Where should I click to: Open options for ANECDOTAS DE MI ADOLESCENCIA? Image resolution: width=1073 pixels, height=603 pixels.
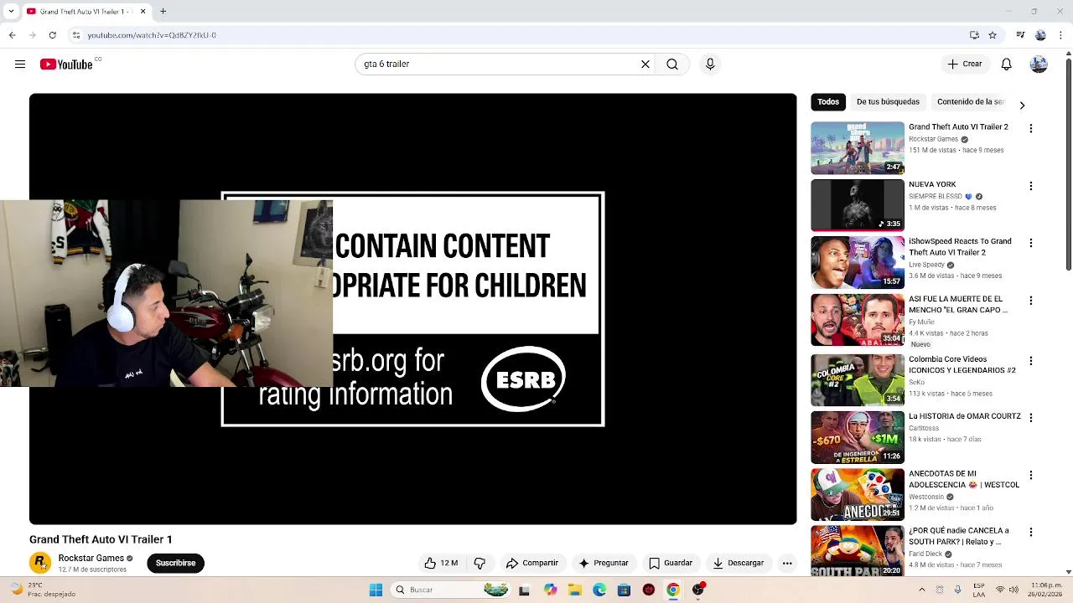pos(1031,475)
